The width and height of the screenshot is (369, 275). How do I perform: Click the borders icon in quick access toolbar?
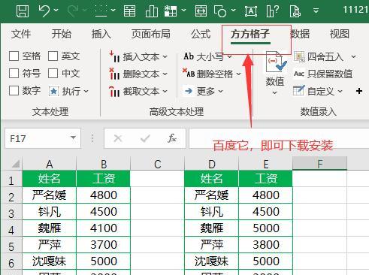pos(101,11)
